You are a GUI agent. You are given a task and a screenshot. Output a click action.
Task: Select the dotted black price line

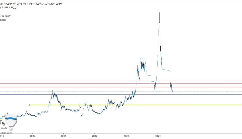click(x=97, y=92)
